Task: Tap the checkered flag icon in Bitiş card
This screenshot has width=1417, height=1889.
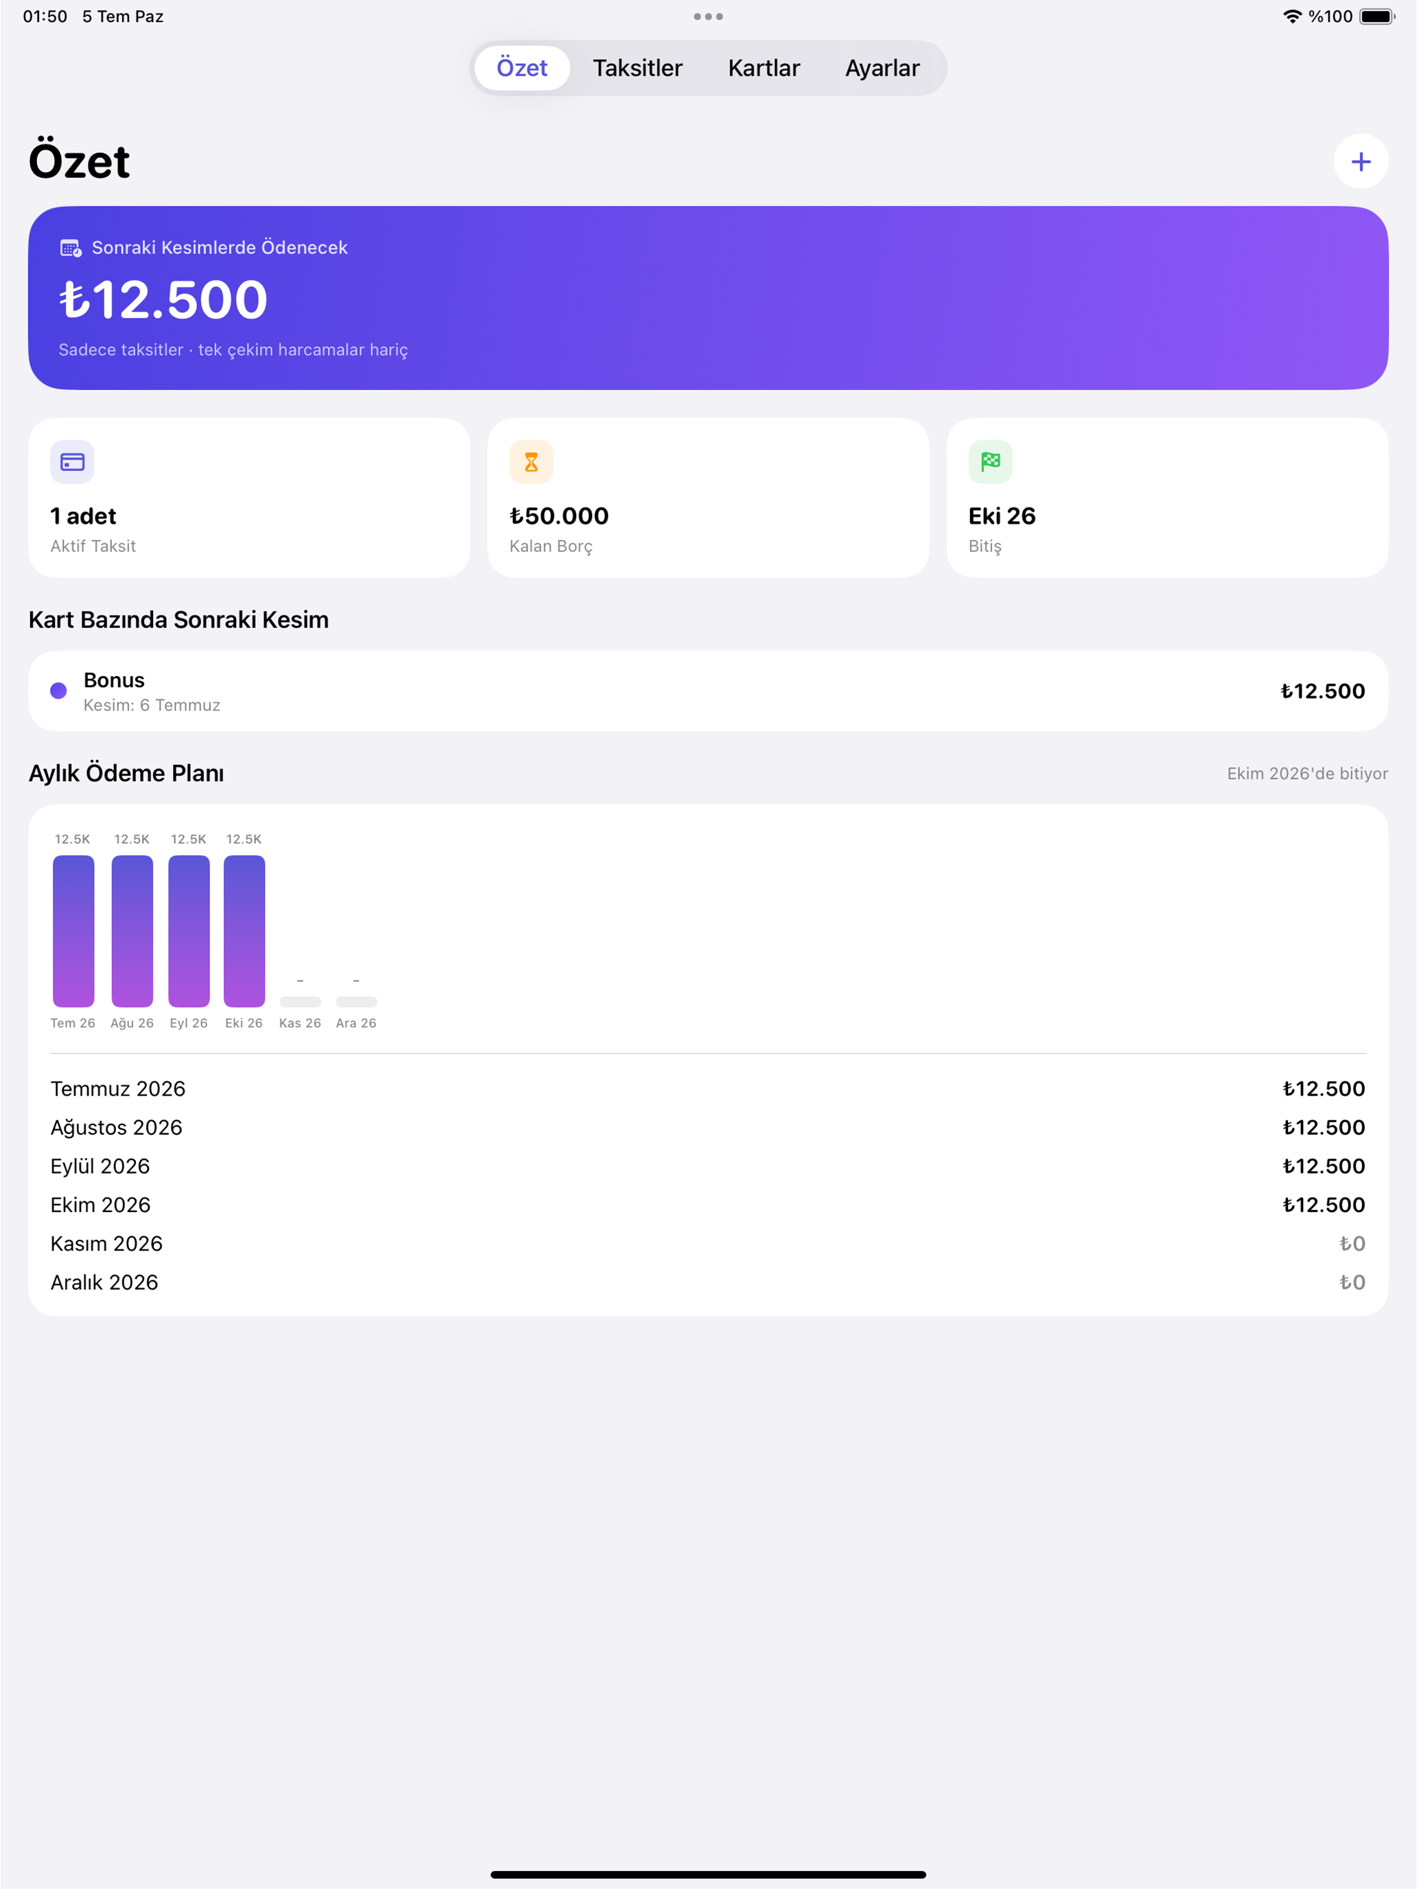Action: (x=991, y=462)
